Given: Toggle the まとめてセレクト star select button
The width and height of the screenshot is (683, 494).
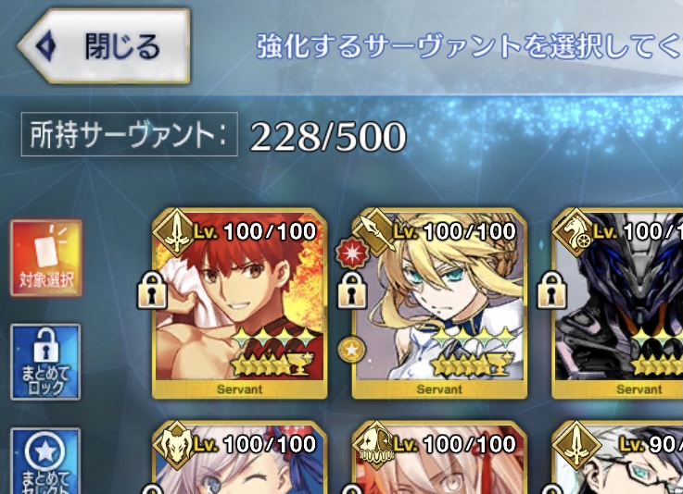Looking at the screenshot, I should pyautogui.click(x=45, y=461).
